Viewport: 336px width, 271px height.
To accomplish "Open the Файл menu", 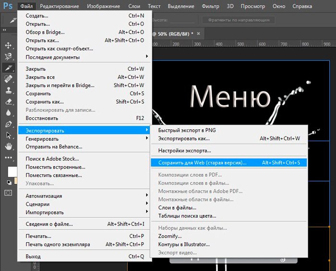I will tap(26, 6).
